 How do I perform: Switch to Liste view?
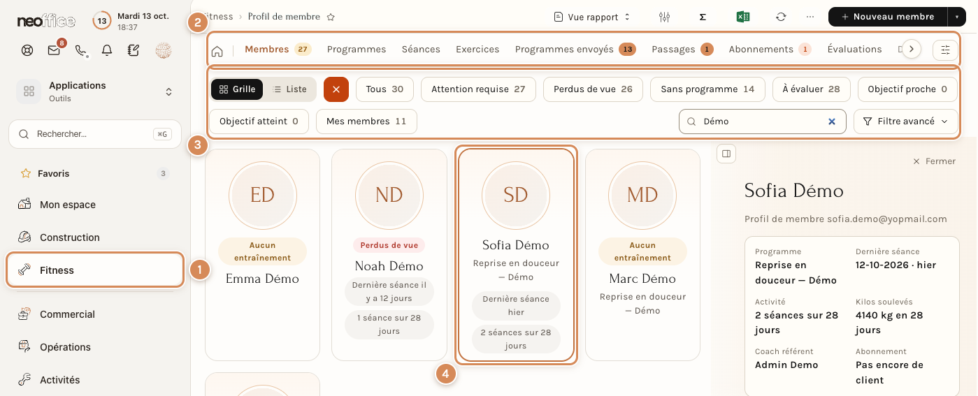coord(289,89)
